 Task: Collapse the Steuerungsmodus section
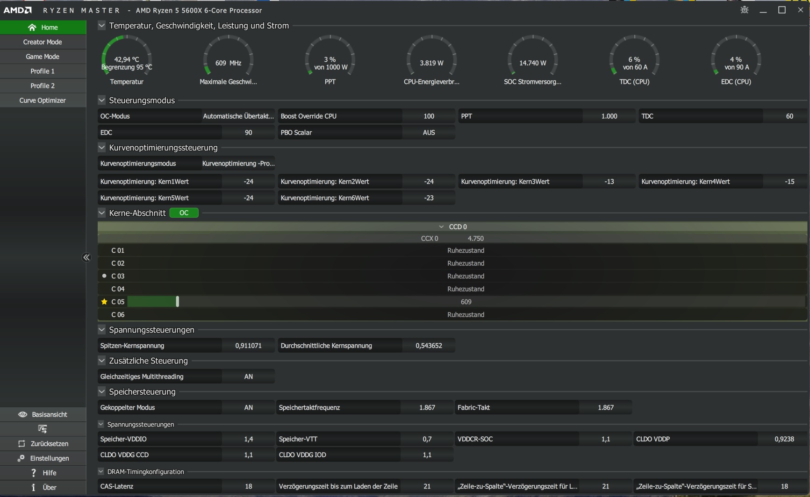coord(101,100)
